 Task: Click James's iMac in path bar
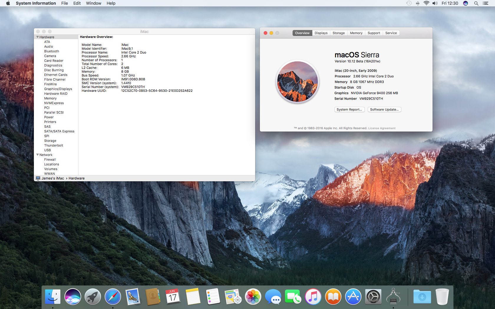pyautogui.click(x=53, y=178)
